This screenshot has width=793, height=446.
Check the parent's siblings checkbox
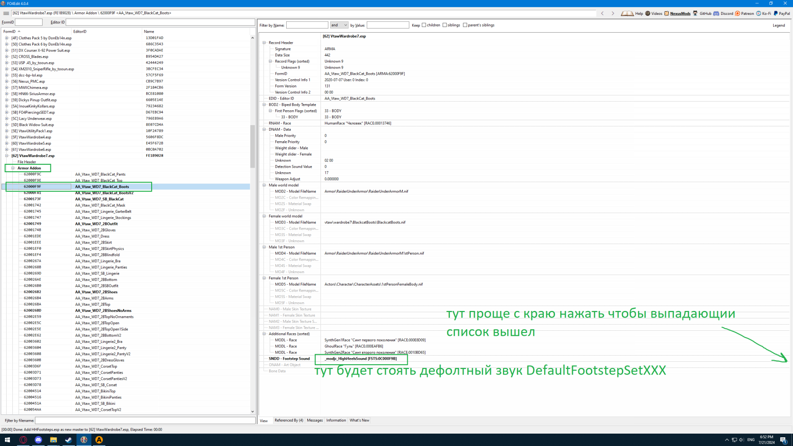(465, 25)
